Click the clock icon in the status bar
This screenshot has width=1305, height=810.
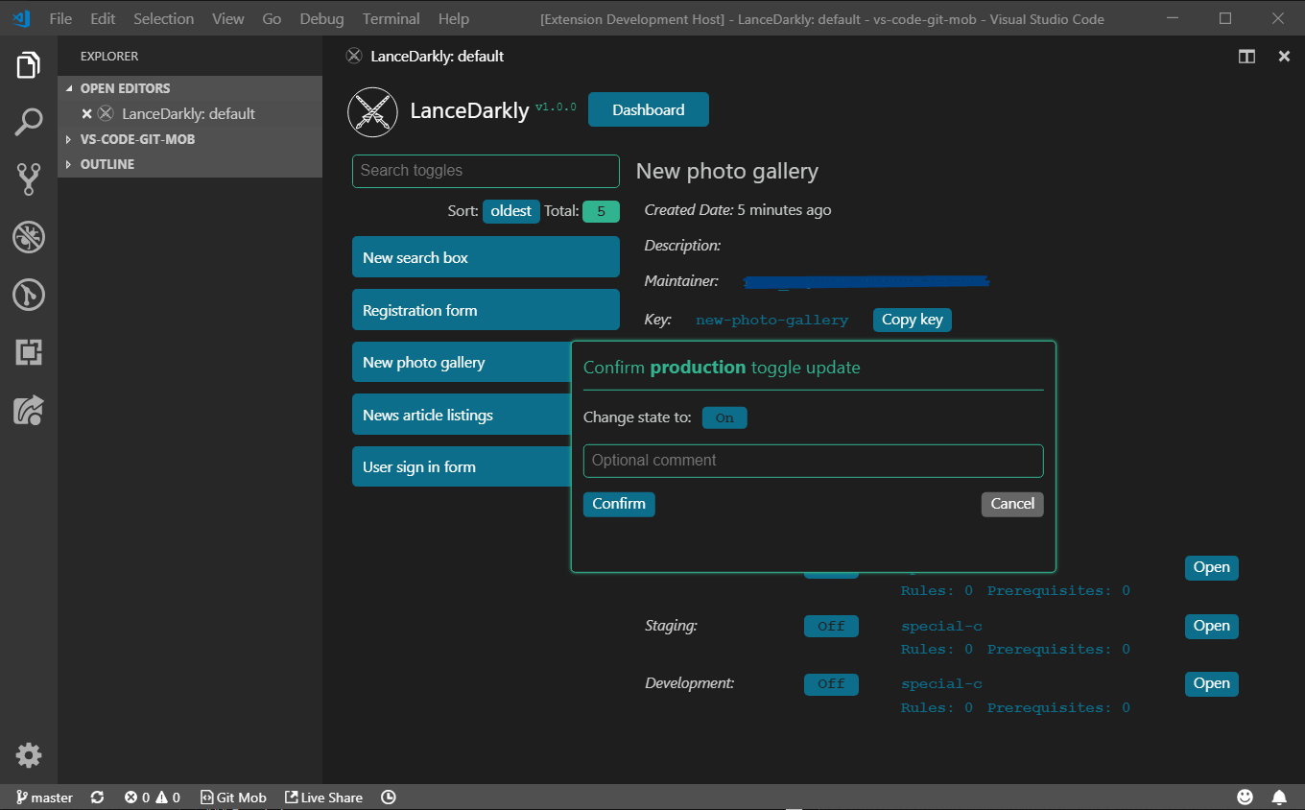pos(388,798)
